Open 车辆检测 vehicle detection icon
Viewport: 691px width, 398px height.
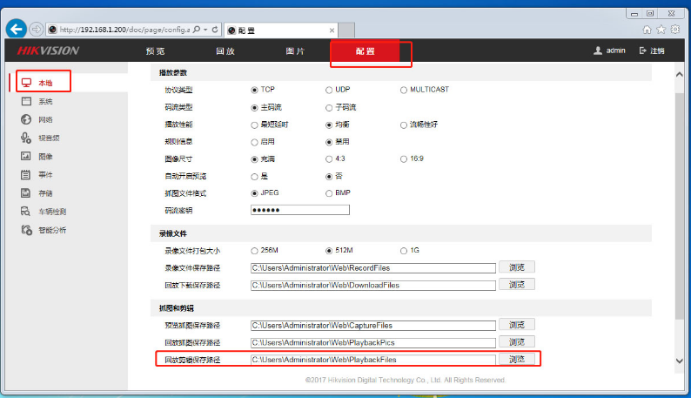click(26, 211)
